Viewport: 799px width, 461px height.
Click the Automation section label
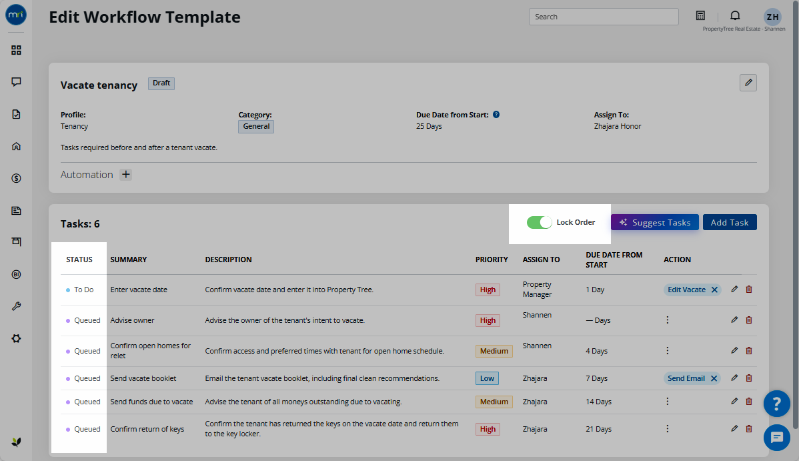coord(87,174)
